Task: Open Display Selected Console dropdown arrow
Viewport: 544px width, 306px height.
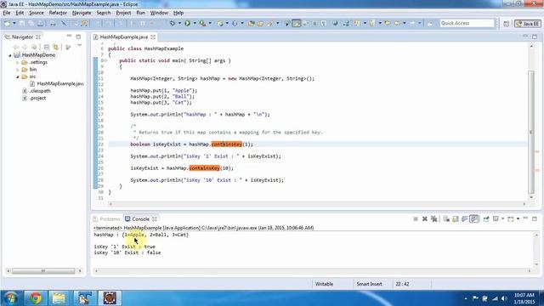Action: point(502,219)
